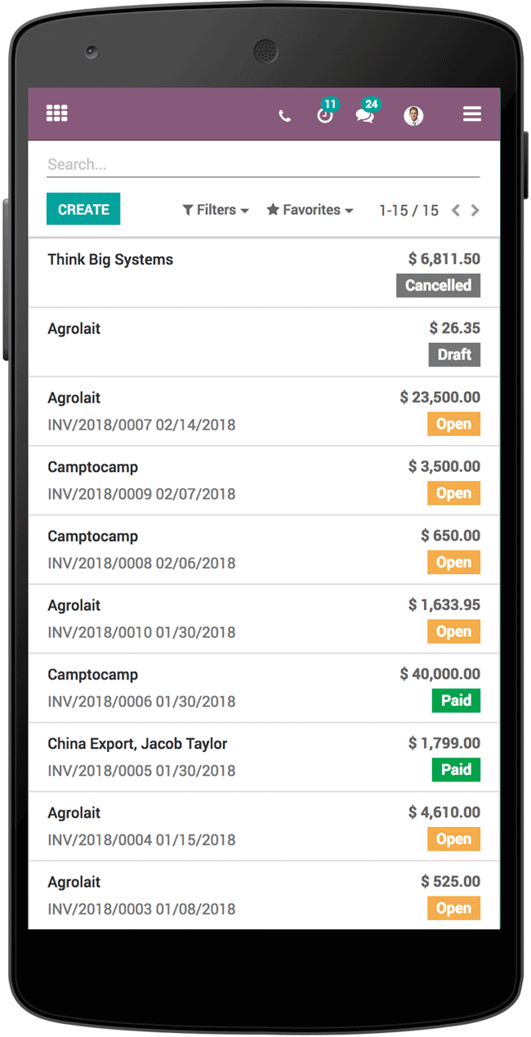
Task: Click the 11 badge on the activities icon
Action: point(330,104)
